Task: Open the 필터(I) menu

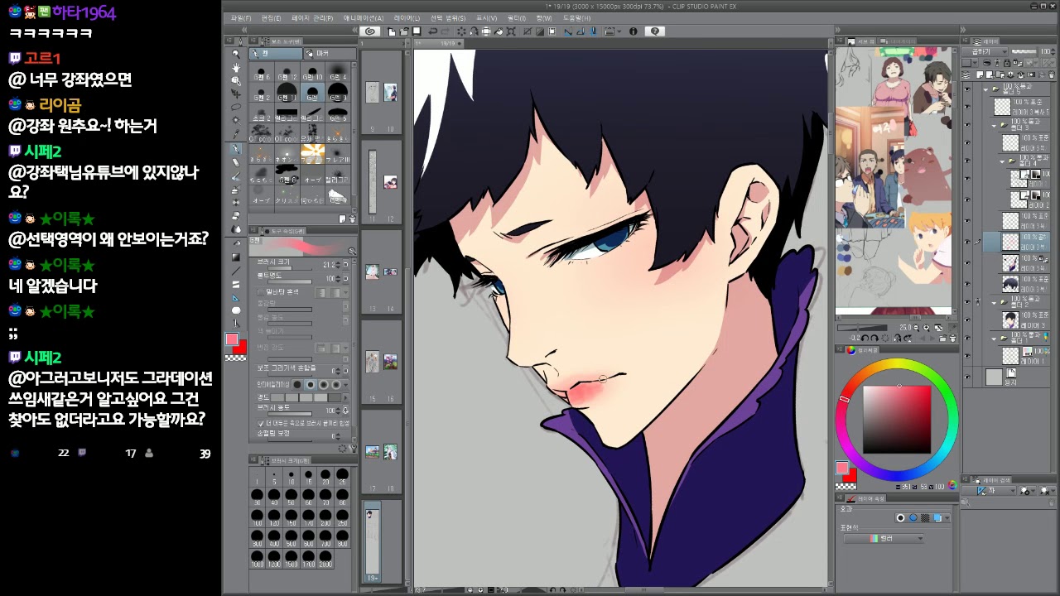Action: point(516,18)
